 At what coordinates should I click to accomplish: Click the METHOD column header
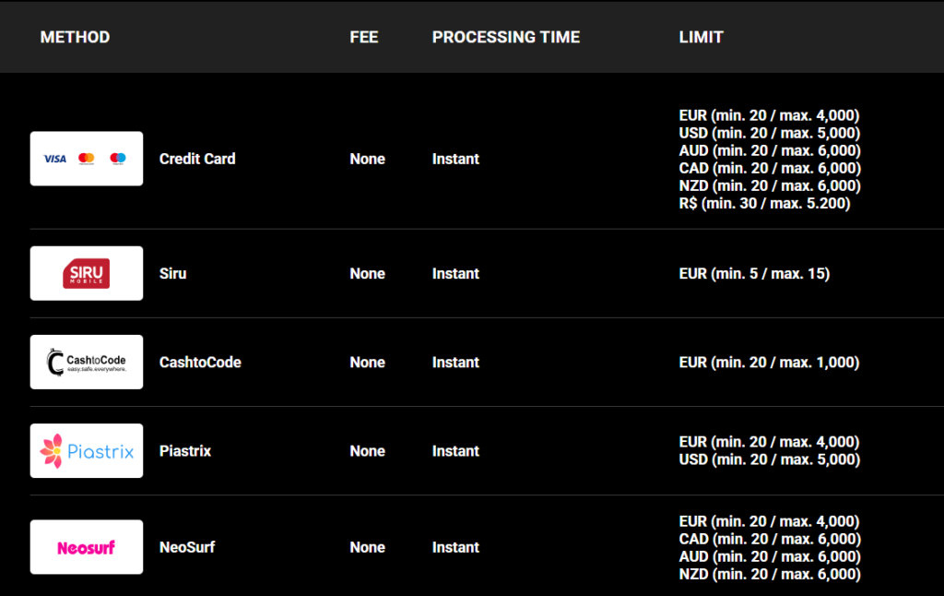tap(75, 37)
